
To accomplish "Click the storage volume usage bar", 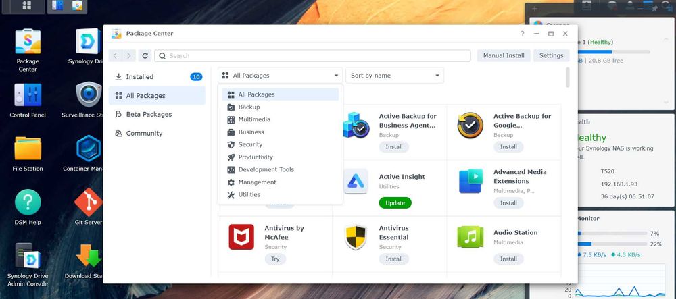I will coord(614,52).
